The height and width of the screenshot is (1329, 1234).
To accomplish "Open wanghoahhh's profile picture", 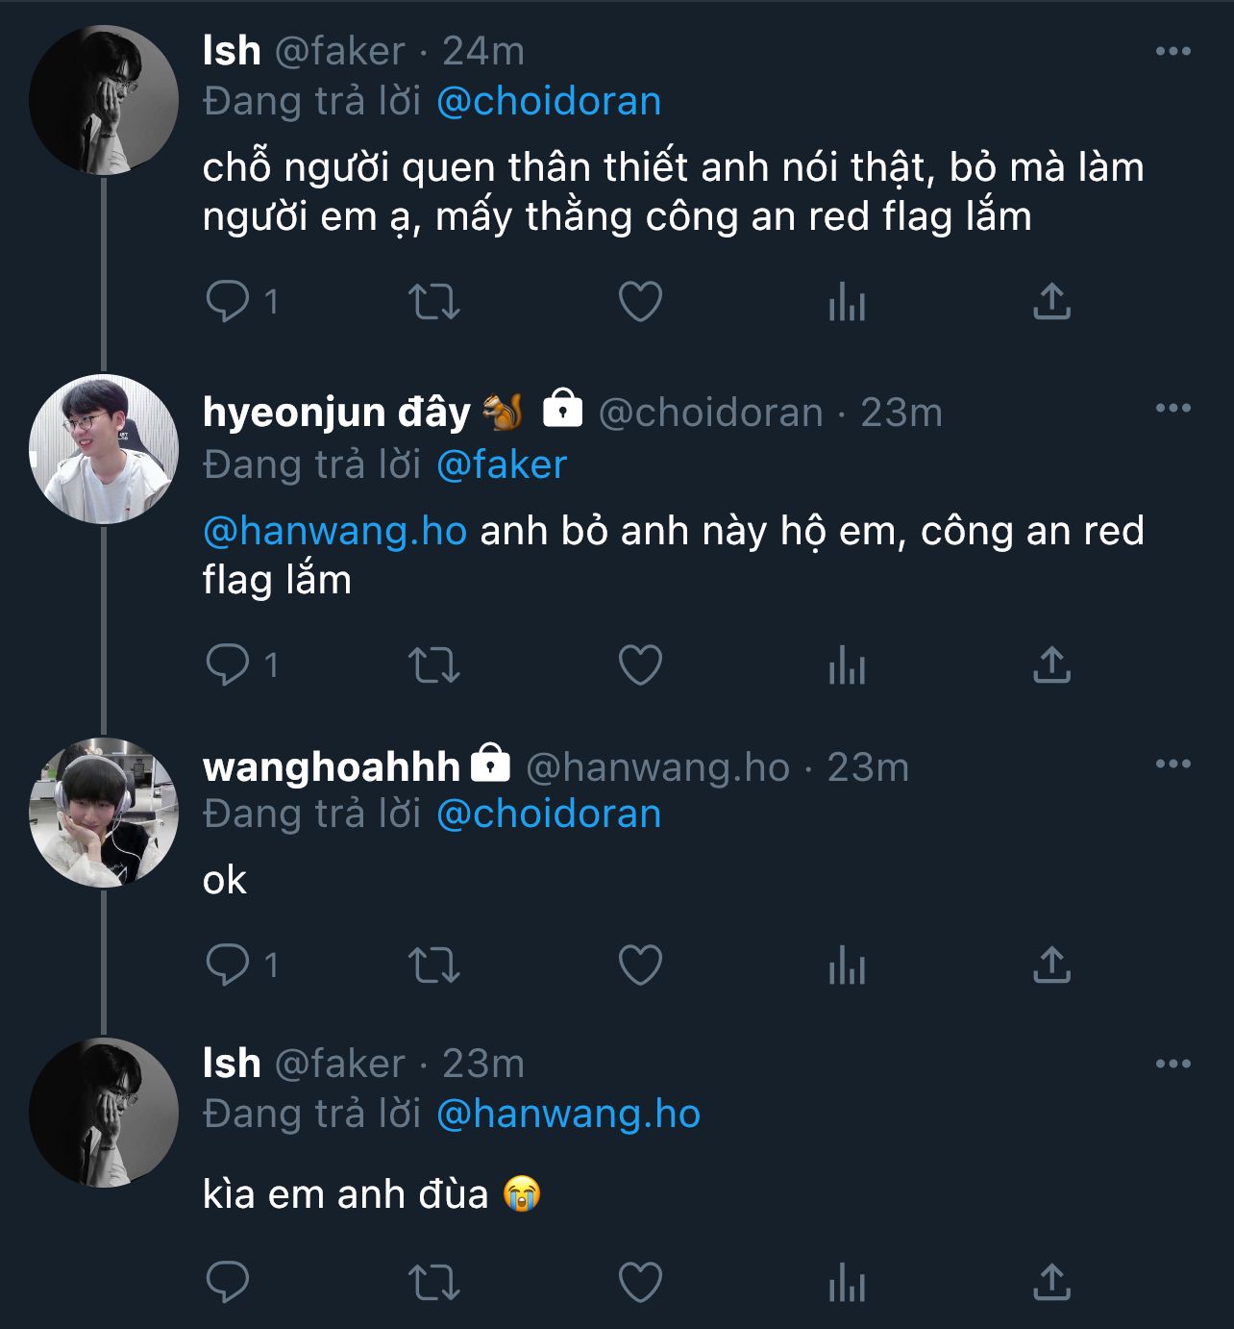I will click(x=104, y=813).
